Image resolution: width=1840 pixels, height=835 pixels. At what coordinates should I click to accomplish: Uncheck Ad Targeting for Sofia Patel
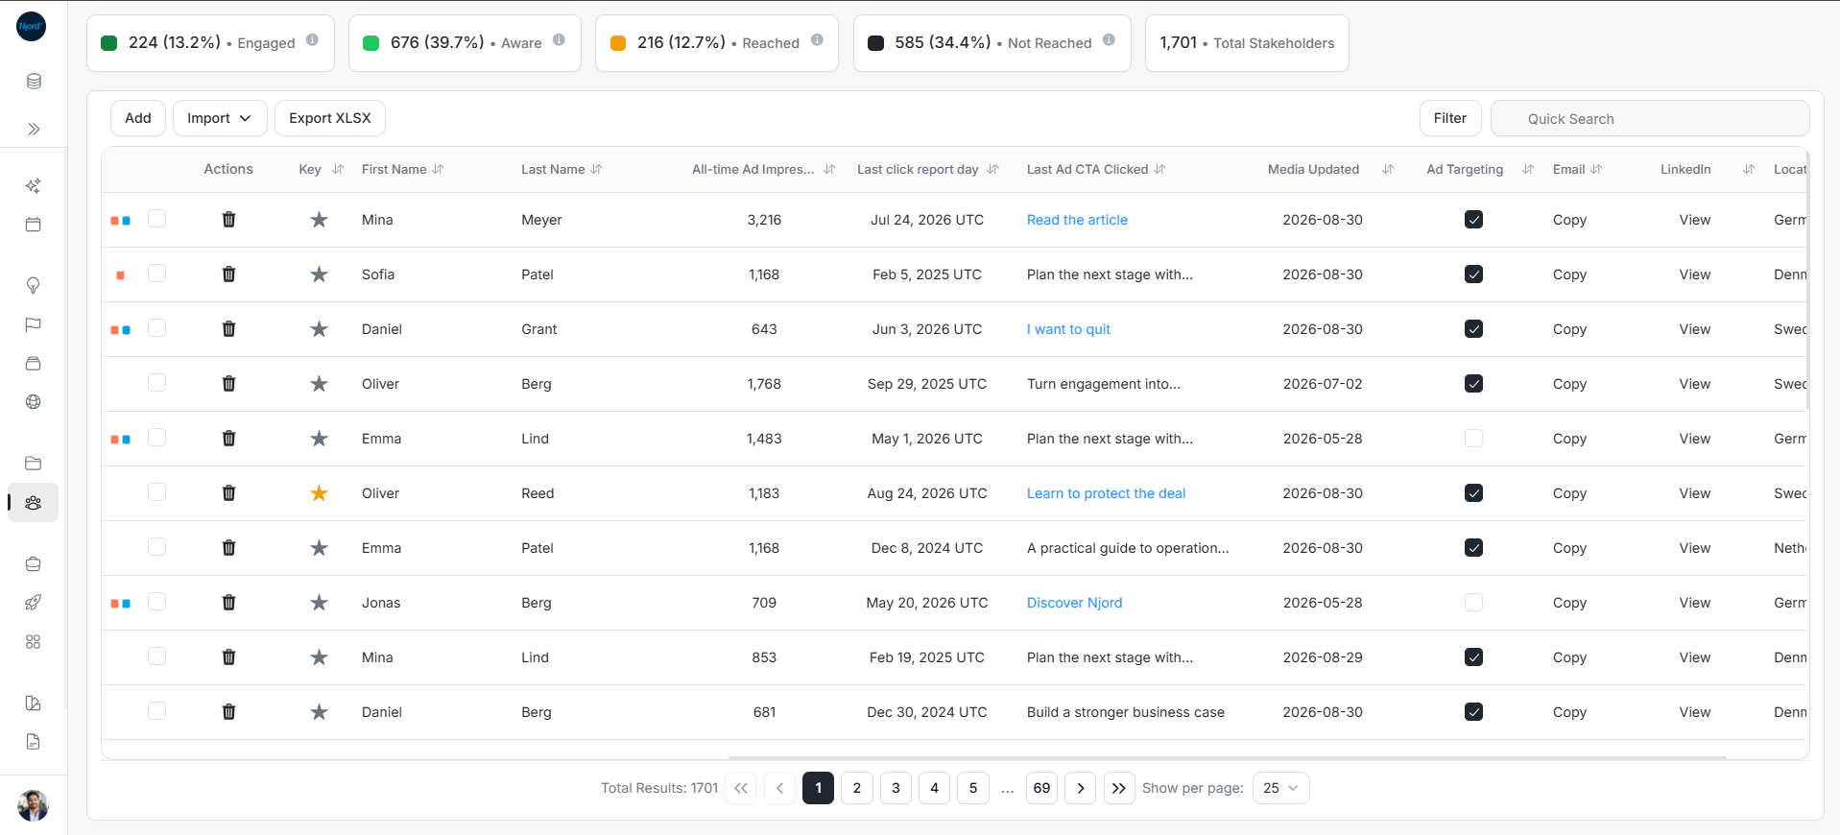(1474, 274)
